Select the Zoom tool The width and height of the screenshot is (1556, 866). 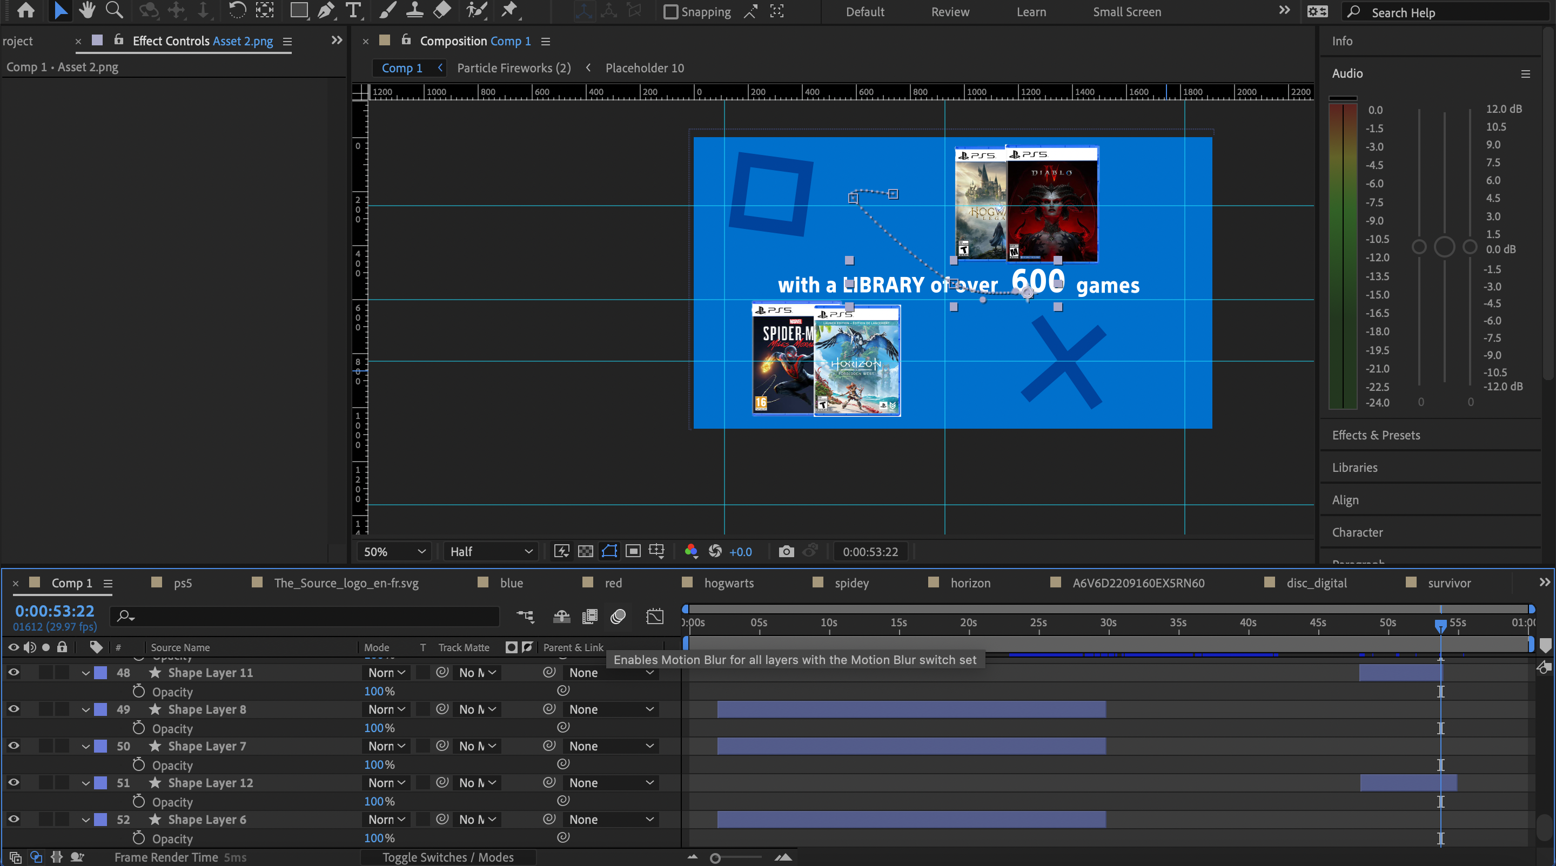click(114, 10)
